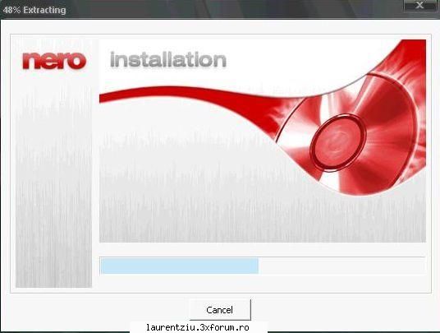The width and height of the screenshot is (440, 333).
Task: Click the "installation" heading text
Action: tap(168, 59)
